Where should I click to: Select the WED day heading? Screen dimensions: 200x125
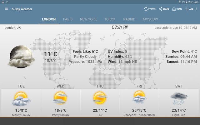pyautogui.click(x=60, y=86)
